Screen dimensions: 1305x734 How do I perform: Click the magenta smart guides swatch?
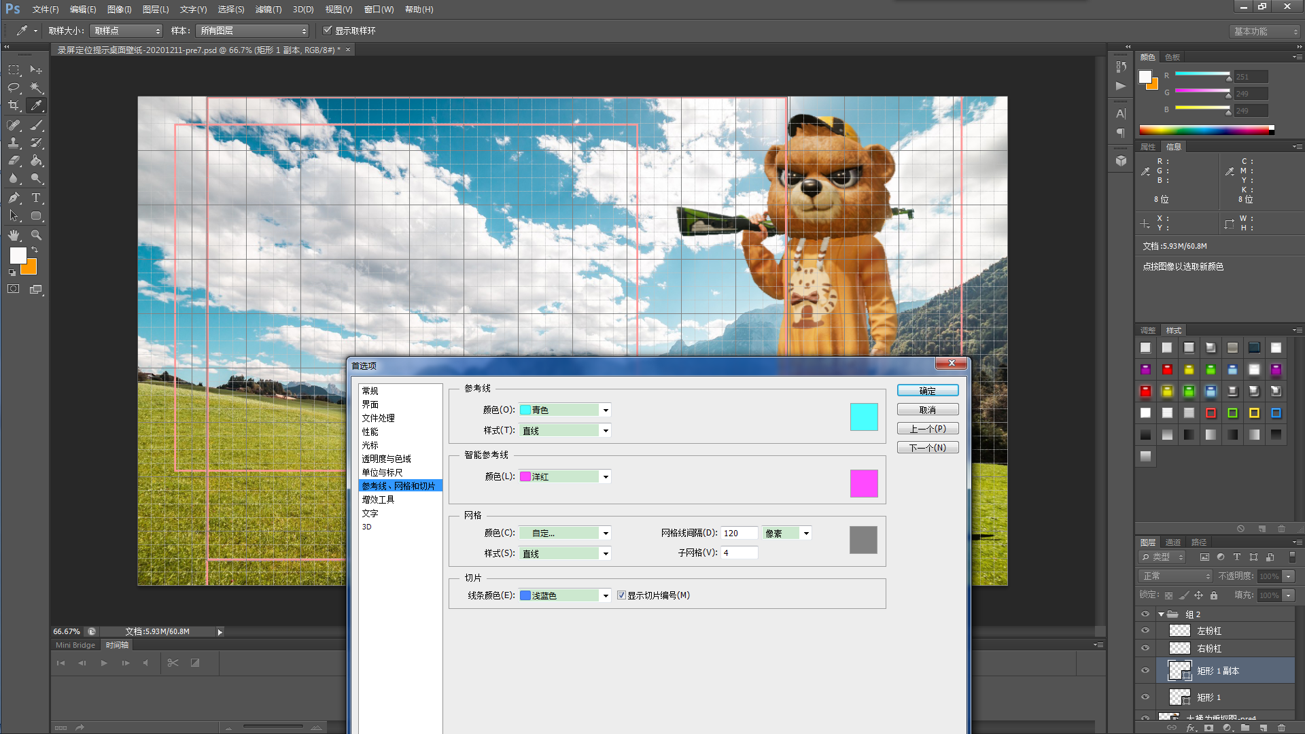click(x=864, y=483)
